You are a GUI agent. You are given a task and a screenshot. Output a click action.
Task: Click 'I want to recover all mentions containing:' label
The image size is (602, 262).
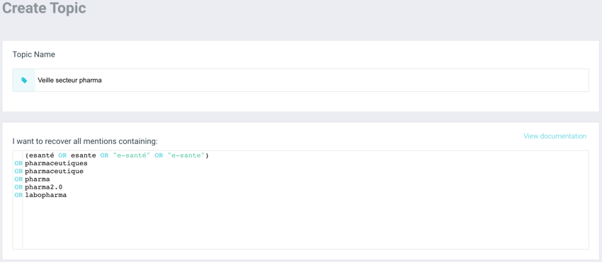point(85,141)
